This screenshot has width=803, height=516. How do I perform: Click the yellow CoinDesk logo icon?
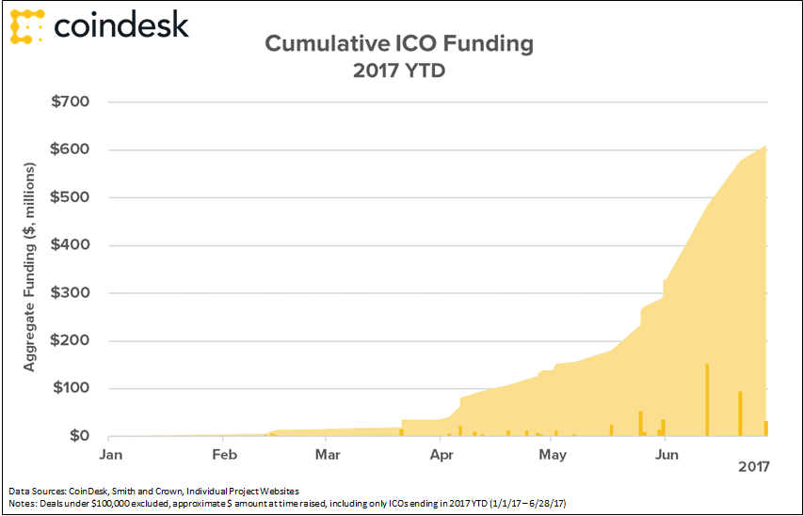(x=27, y=26)
